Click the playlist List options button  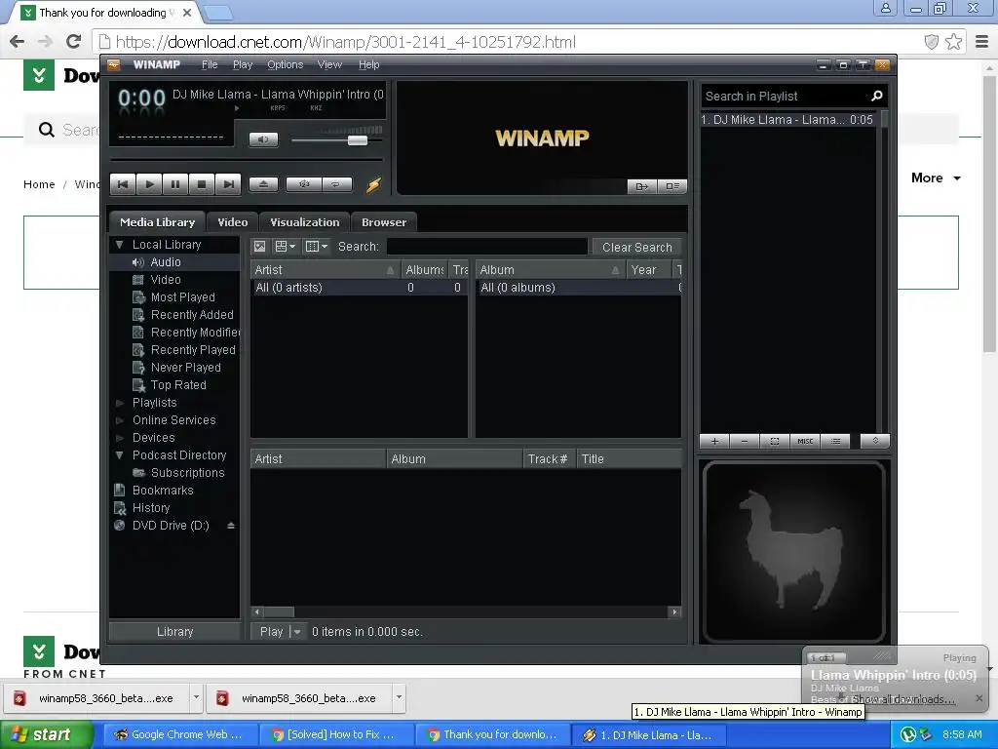[x=835, y=442]
